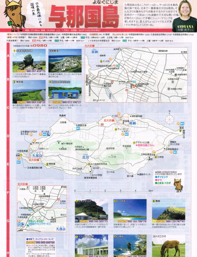Click the WC icon under 西崎
Screen dimensions: 197x257
coord(18,162)
